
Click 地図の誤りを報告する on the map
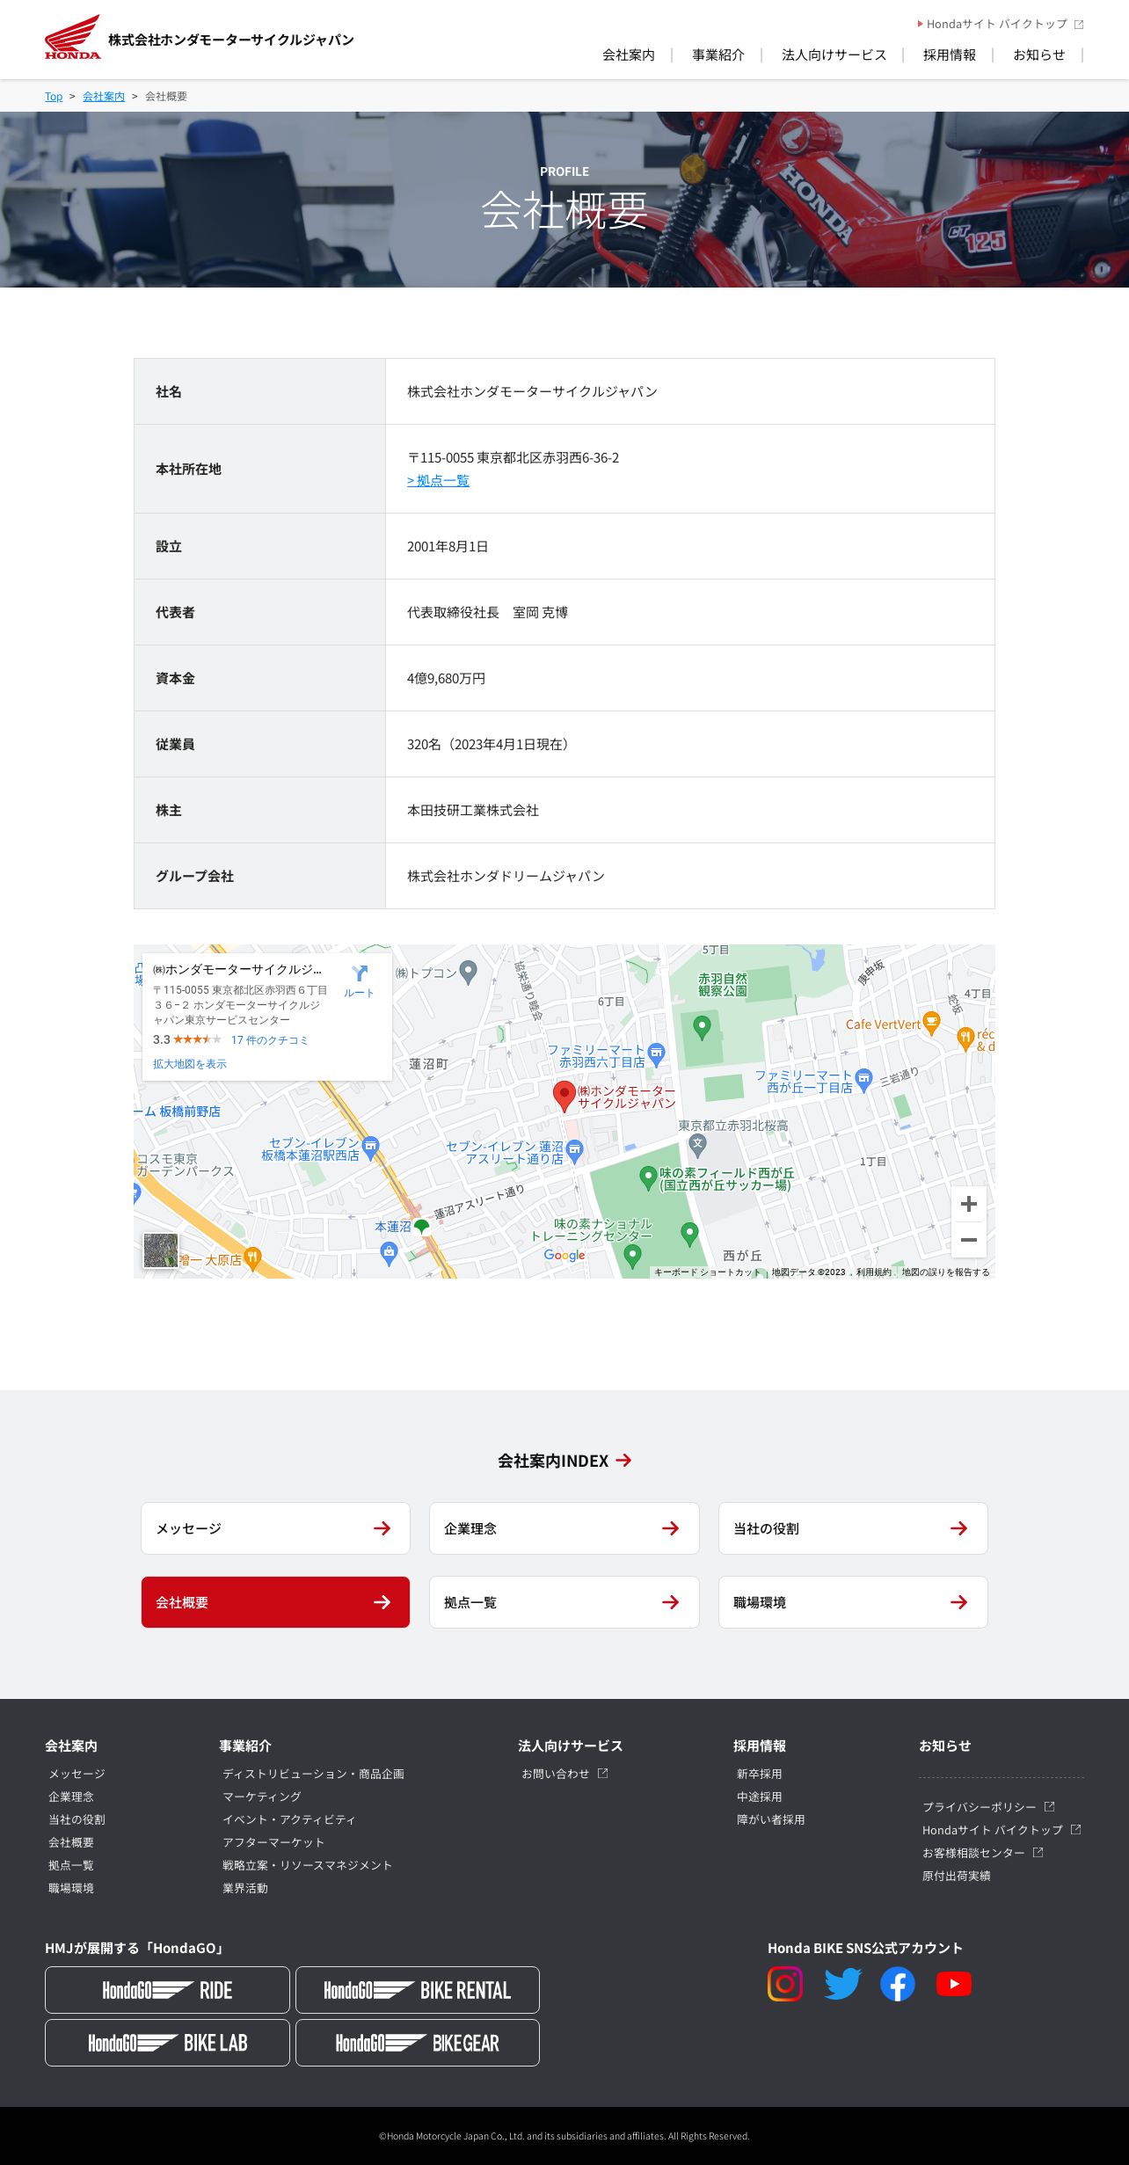(x=945, y=1272)
